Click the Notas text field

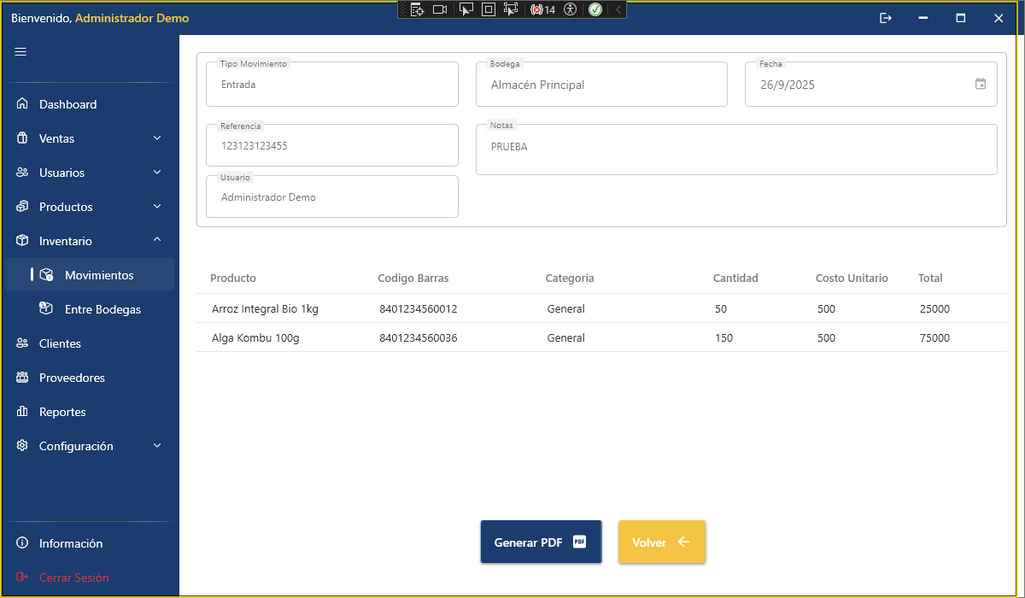pyautogui.click(x=735, y=150)
